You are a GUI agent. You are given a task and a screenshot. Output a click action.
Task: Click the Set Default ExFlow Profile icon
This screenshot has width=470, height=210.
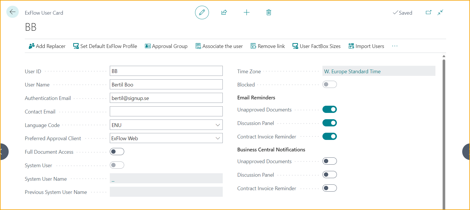pyautogui.click(x=76, y=46)
